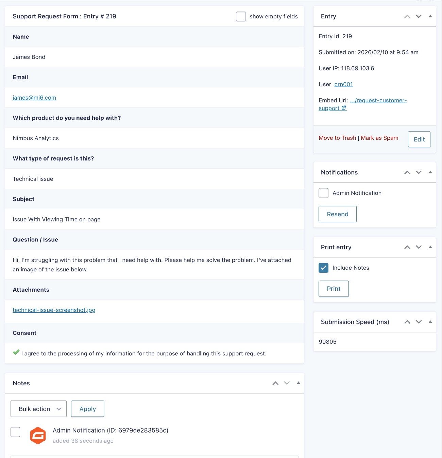The width and height of the screenshot is (442, 458).
Task: Open the Bulk action dropdown
Action: click(38, 409)
